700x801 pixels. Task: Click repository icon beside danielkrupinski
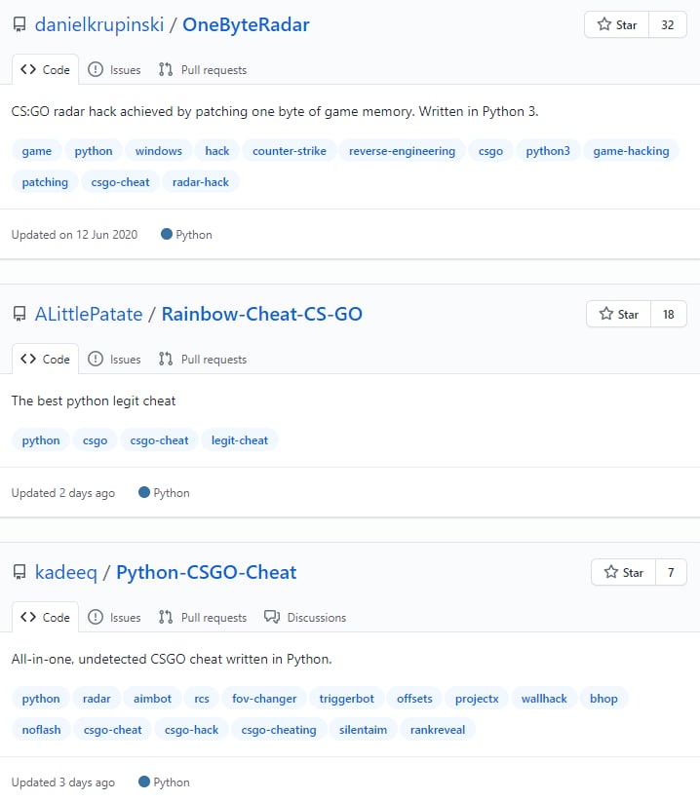point(19,24)
